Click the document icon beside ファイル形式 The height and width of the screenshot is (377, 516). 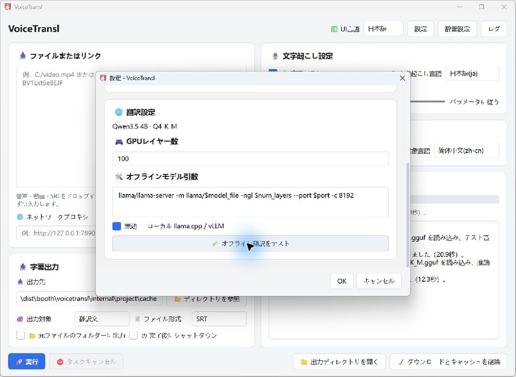(x=138, y=319)
